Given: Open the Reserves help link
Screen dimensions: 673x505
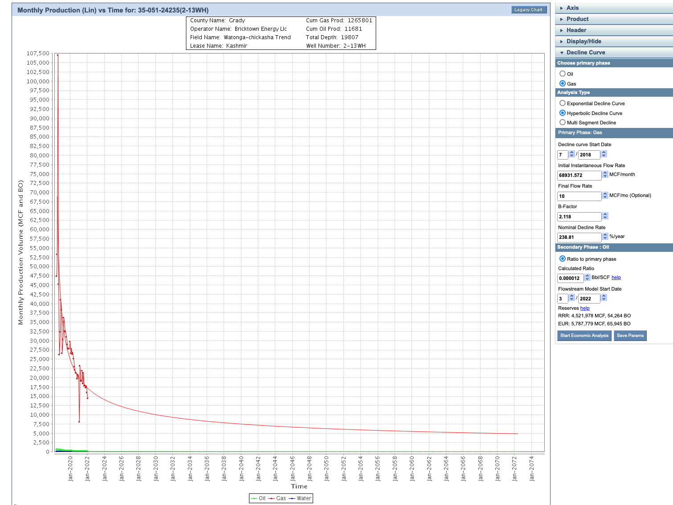Looking at the screenshot, I should pos(585,308).
